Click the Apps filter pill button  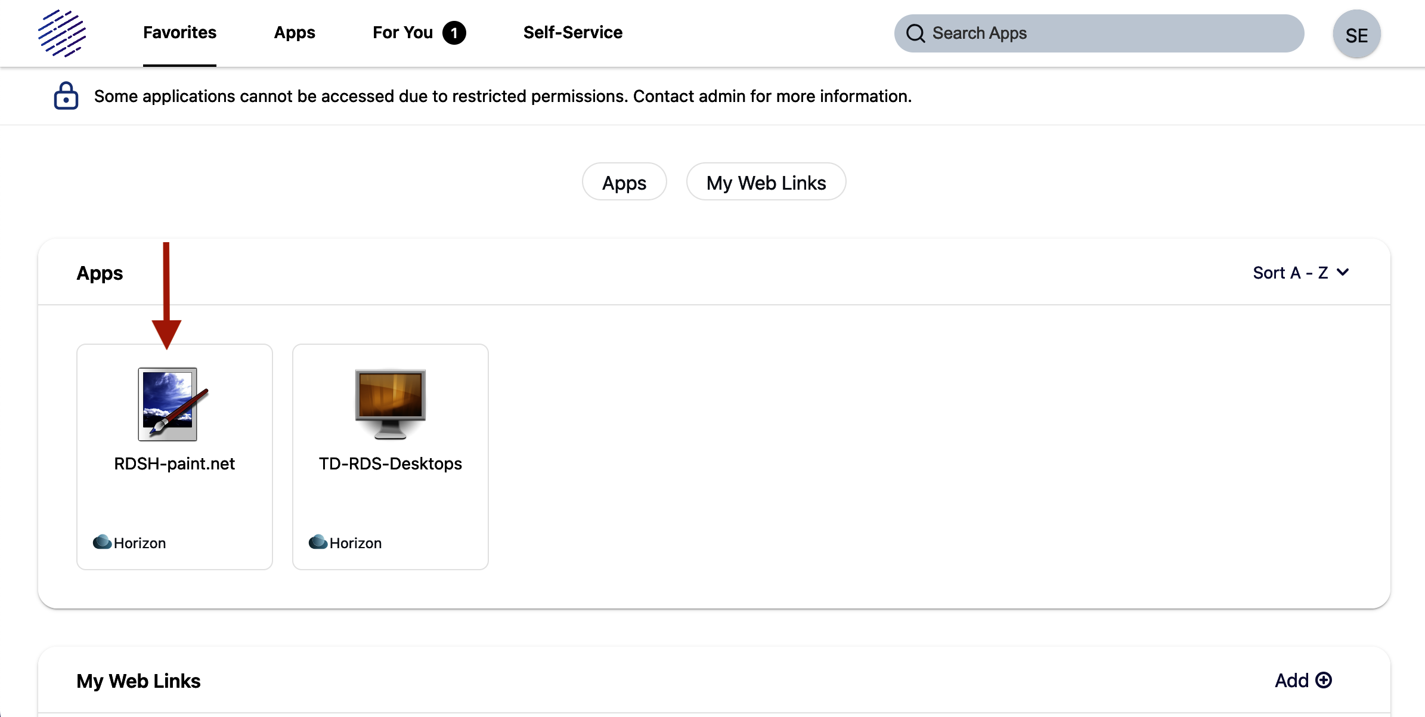click(624, 183)
